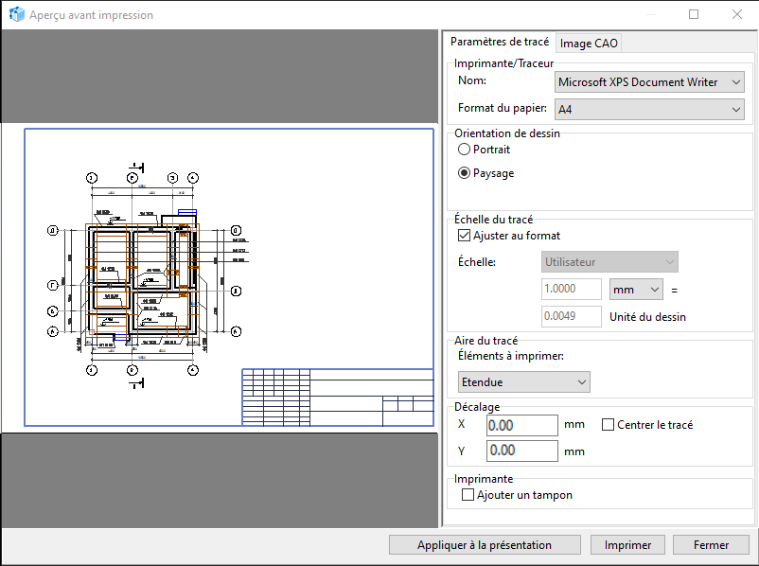This screenshot has height=566, width=759.
Task: Close the print preview window
Action: [x=737, y=15]
